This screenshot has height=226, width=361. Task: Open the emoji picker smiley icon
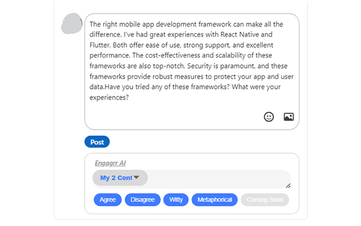(268, 117)
